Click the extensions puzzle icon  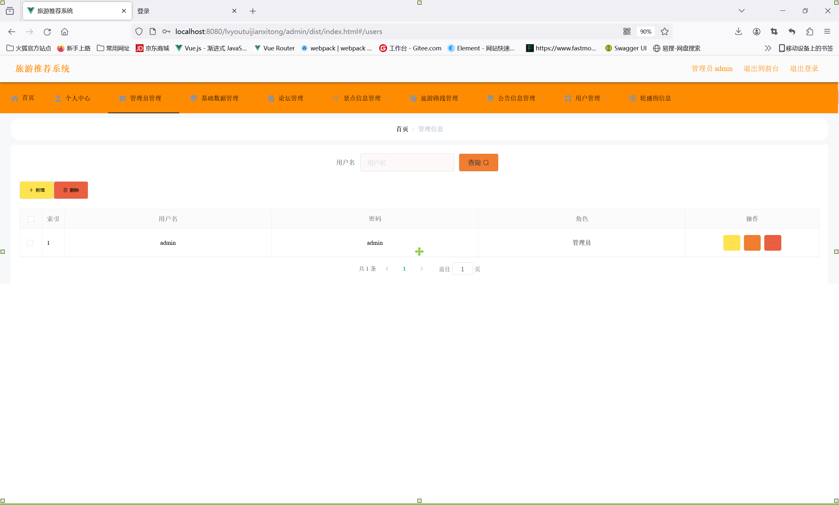[x=810, y=32]
